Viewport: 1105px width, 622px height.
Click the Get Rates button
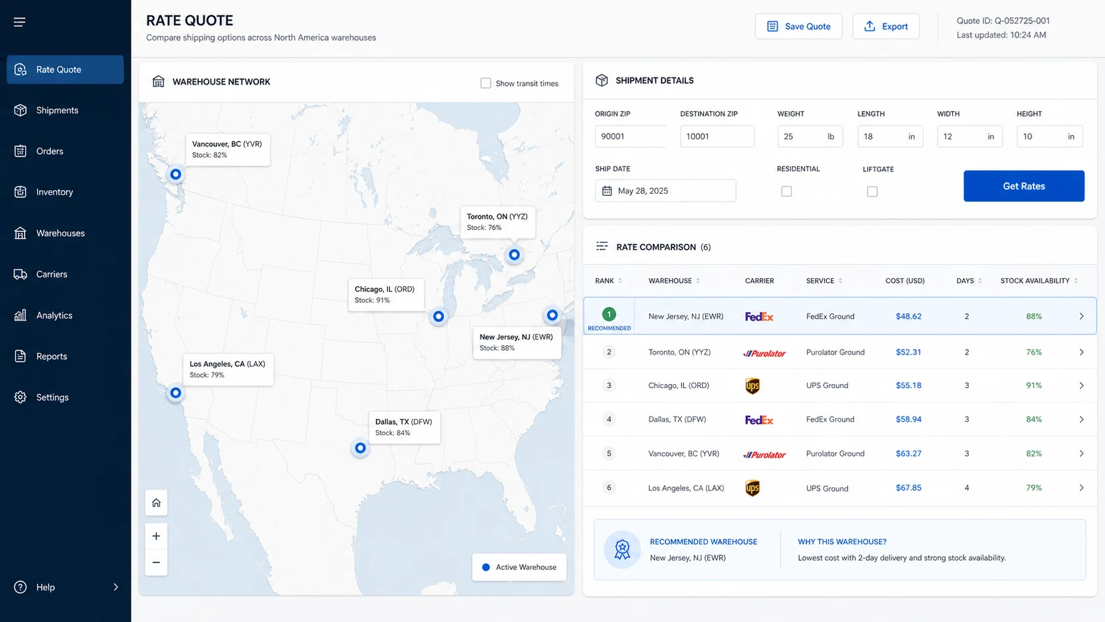pyautogui.click(x=1024, y=186)
